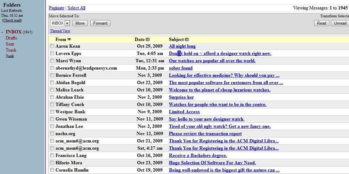
Task: Click the Move button
Action: click(80, 23)
